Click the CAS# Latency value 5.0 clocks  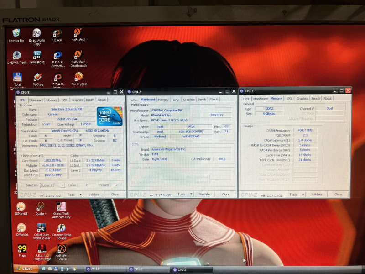pos(305,140)
